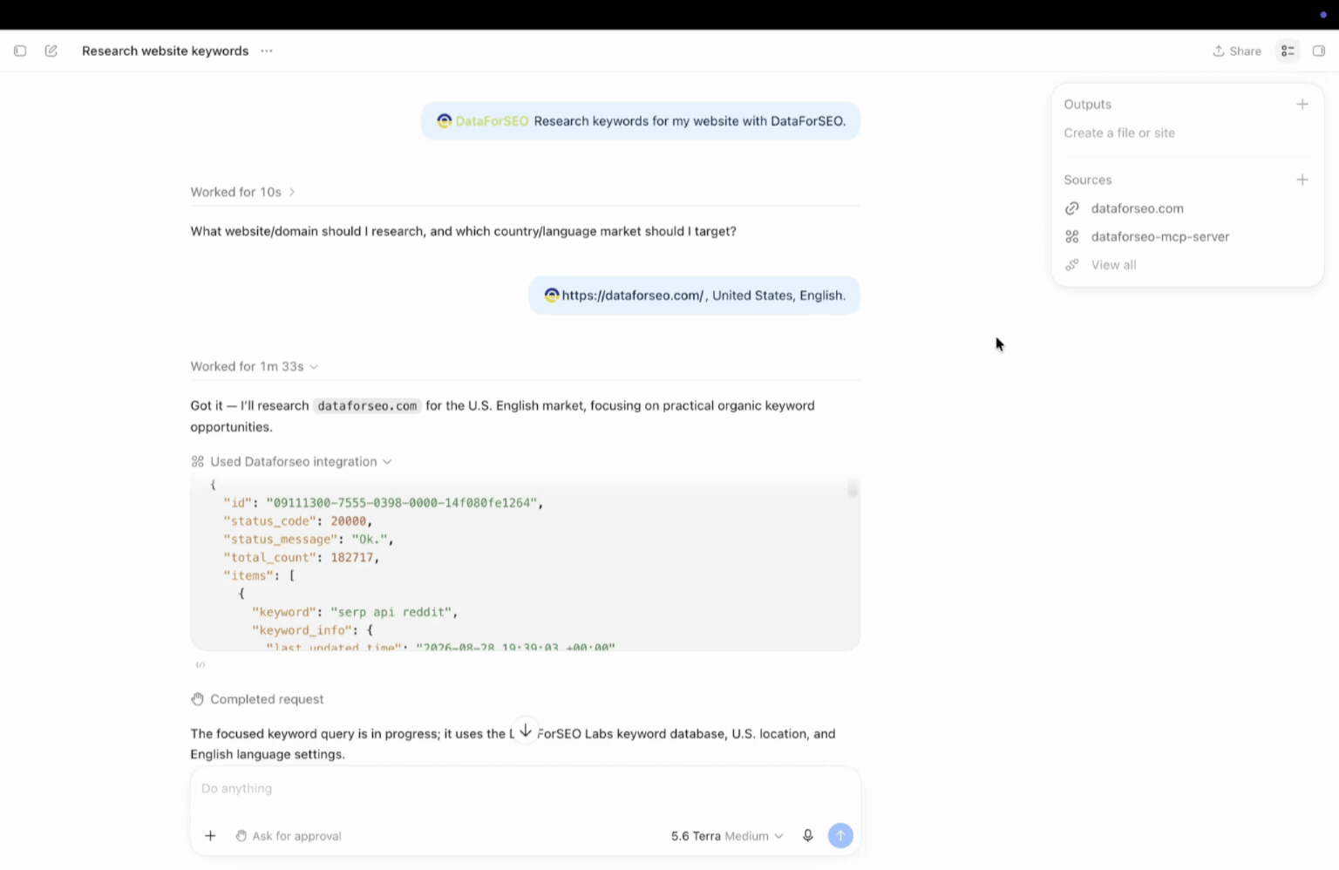Viewport: 1339px width, 870px height.
Task: Click the send arrow button
Action: pyautogui.click(x=840, y=836)
